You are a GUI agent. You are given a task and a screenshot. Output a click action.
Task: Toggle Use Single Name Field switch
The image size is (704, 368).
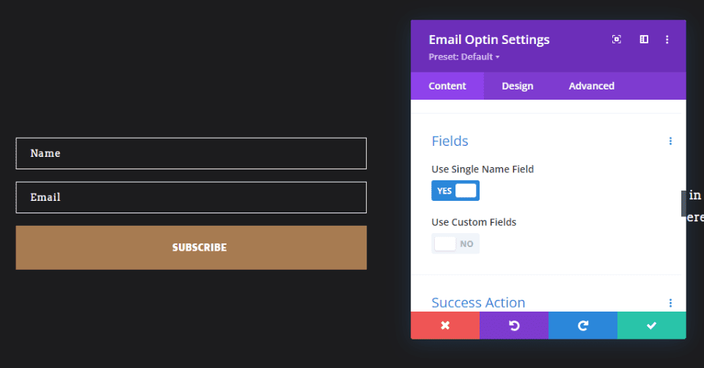[455, 191]
